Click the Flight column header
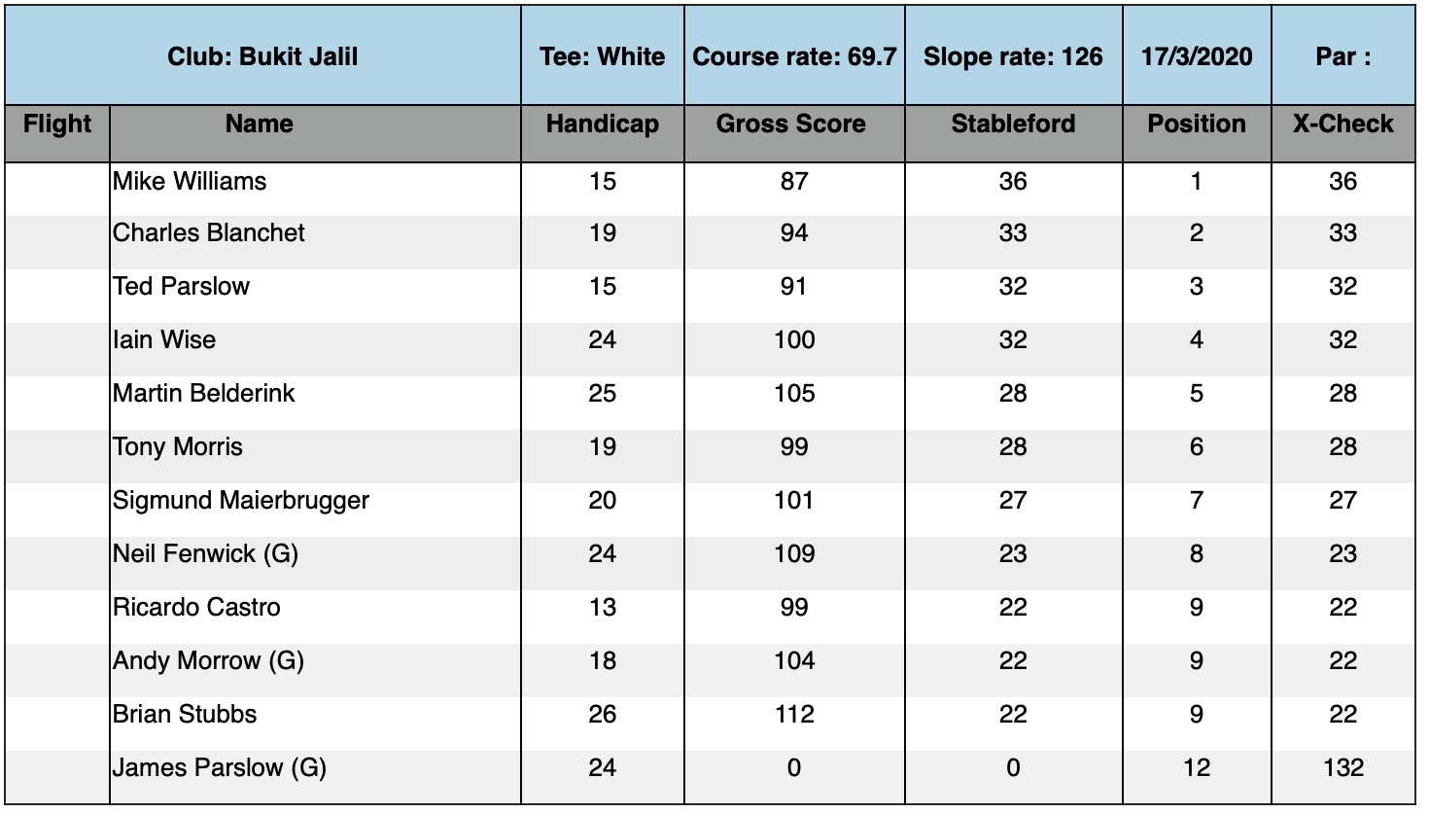Screen dimensions: 1429x813 (57, 124)
